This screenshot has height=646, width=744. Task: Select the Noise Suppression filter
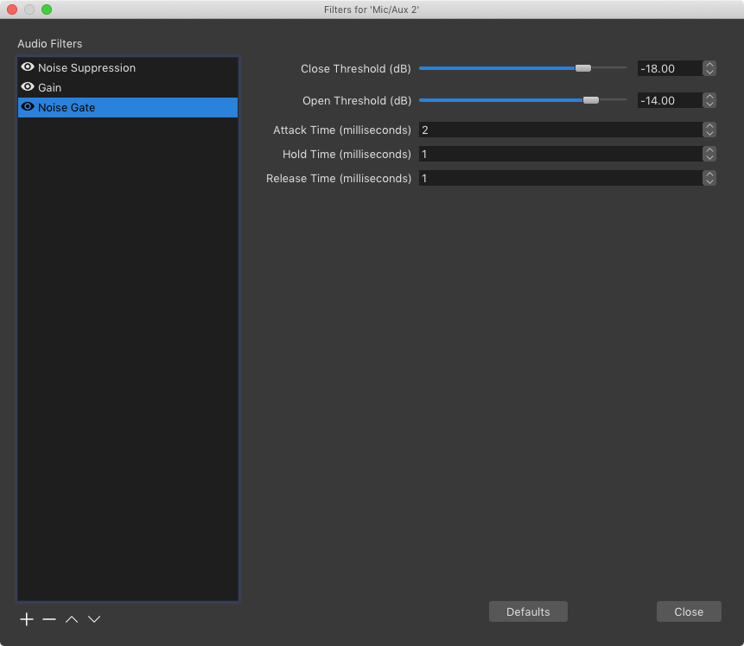pos(86,67)
